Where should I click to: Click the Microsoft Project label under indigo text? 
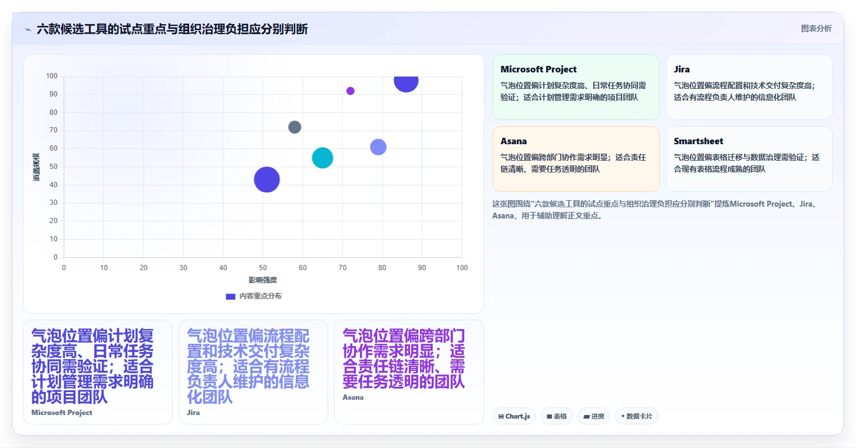62,413
